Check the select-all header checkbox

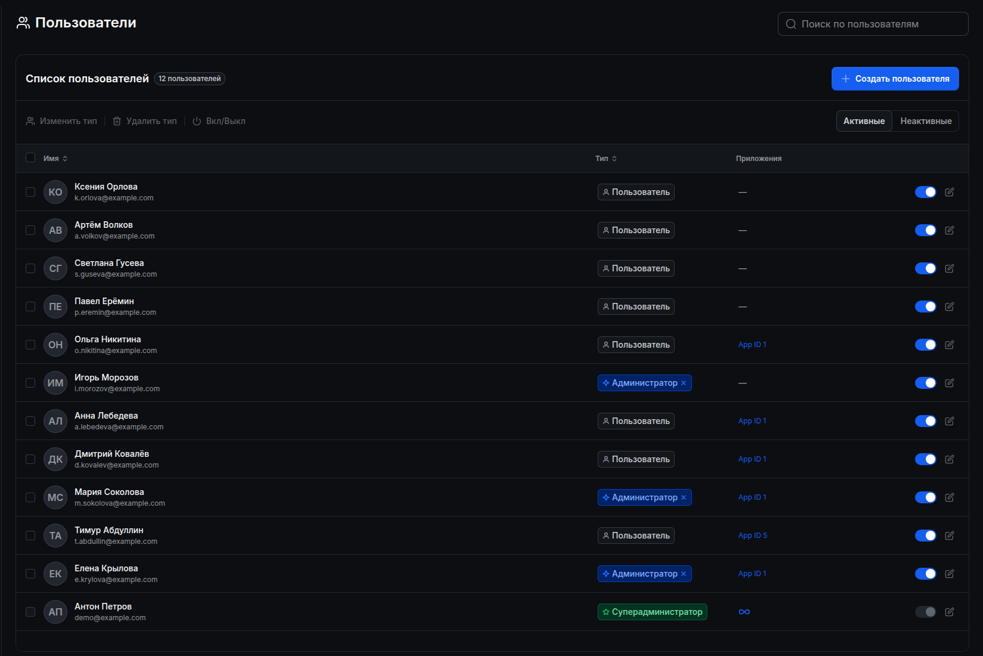30,157
